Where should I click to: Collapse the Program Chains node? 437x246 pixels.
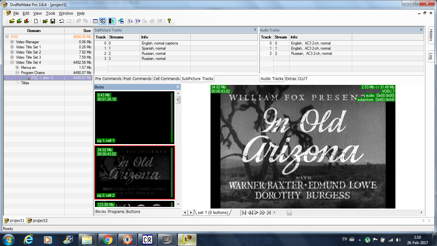point(17,73)
